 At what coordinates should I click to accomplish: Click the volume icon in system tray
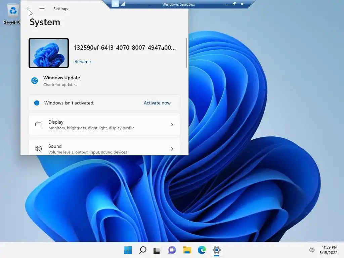(311, 250)
